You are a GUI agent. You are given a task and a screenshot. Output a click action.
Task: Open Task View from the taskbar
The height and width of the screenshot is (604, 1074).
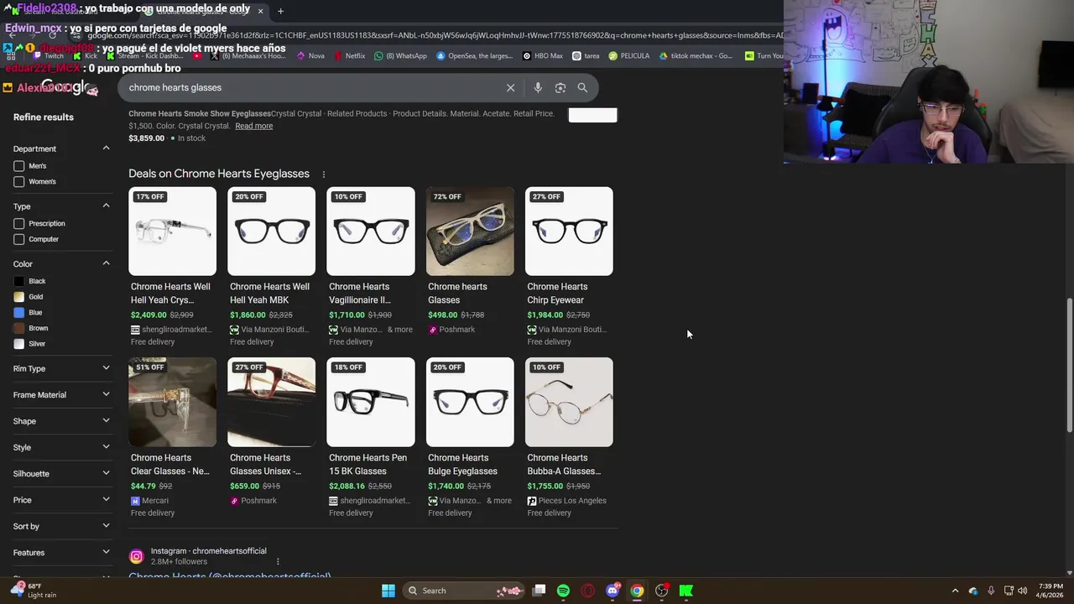click(540, 591)
